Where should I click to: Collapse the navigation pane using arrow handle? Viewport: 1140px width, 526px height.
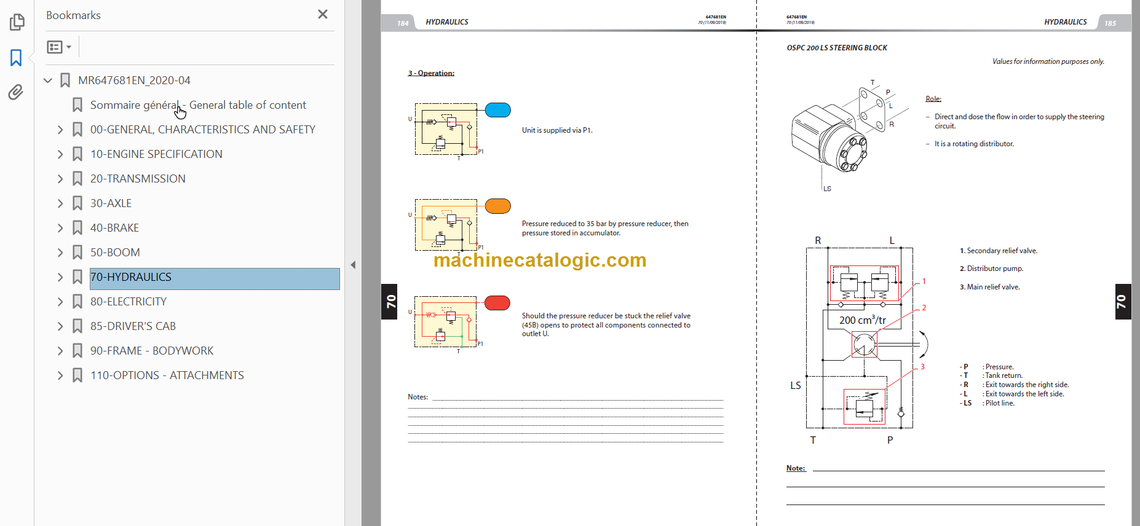(x=353, y=265)
